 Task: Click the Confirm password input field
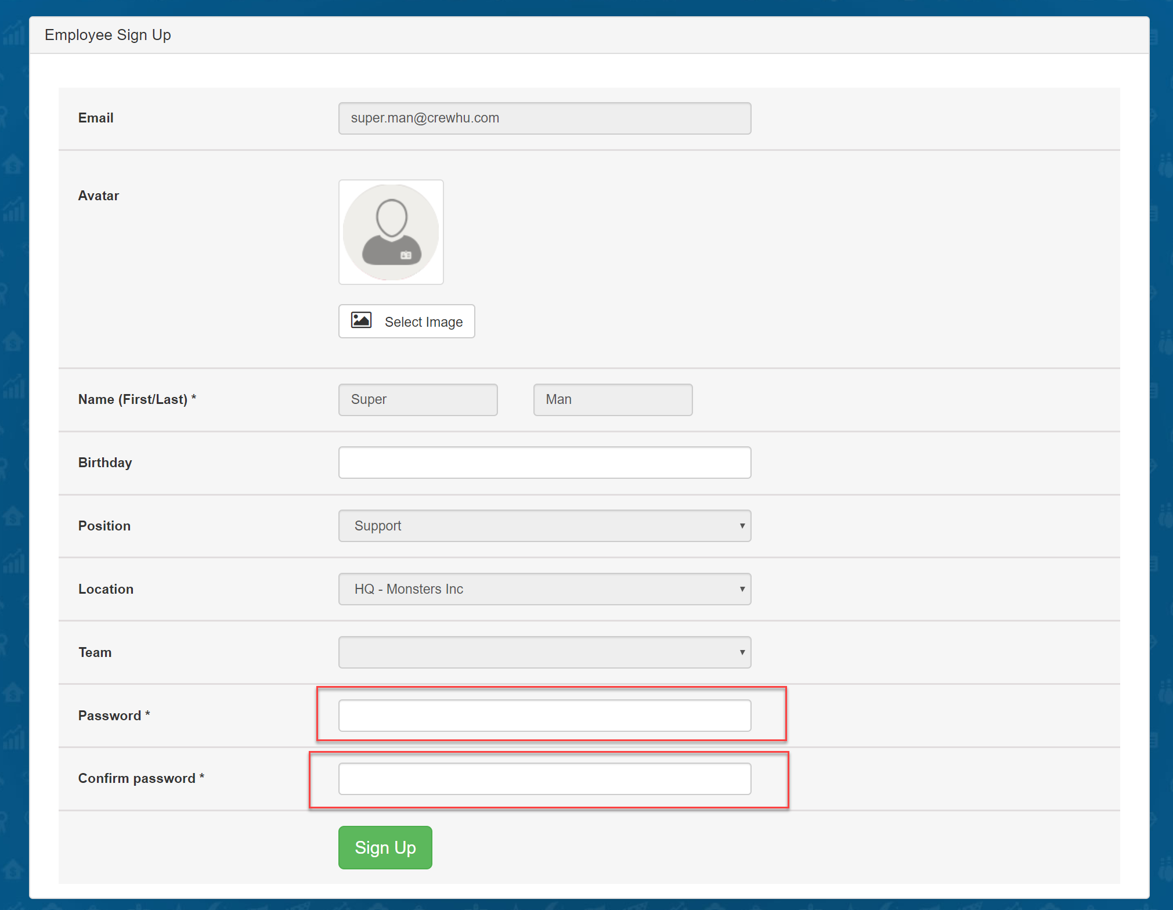click(x=544, y=779)
